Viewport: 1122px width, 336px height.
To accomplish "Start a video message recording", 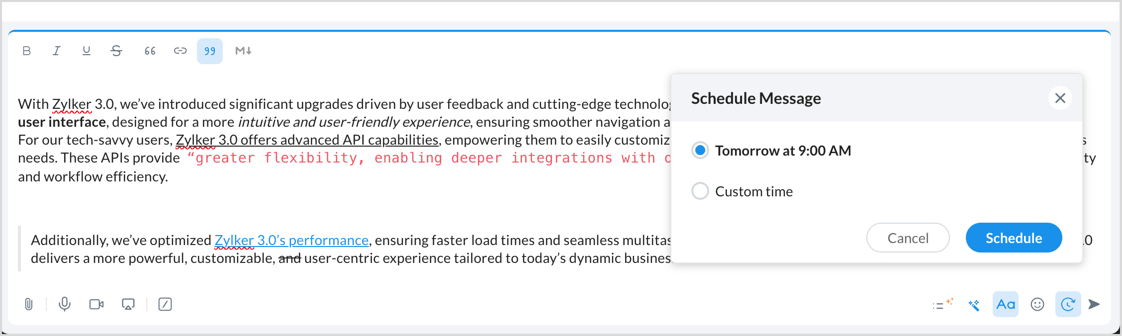I will [96, 304].
